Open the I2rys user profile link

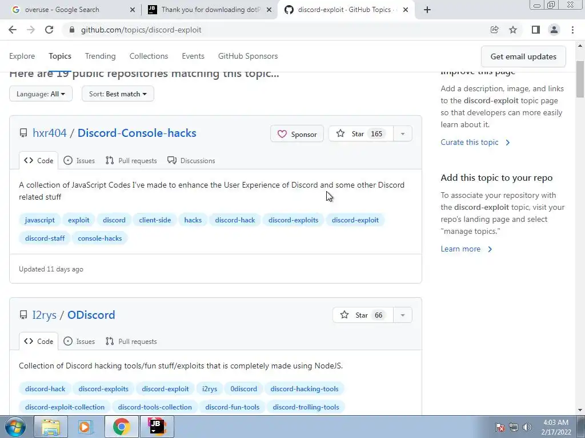click(x=45, y=315)
